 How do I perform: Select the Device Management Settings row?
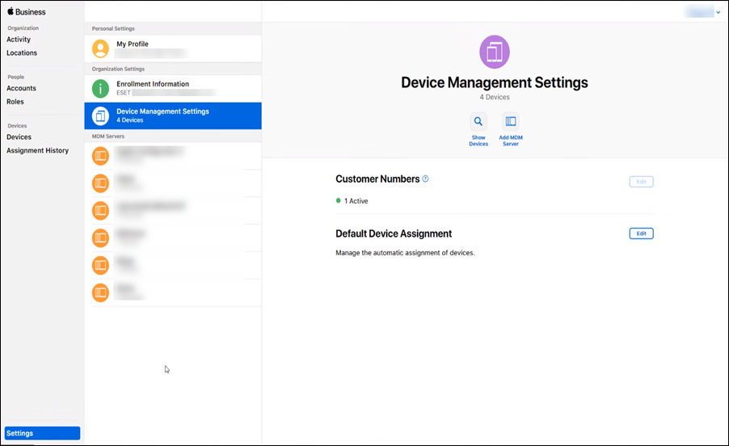173,116
